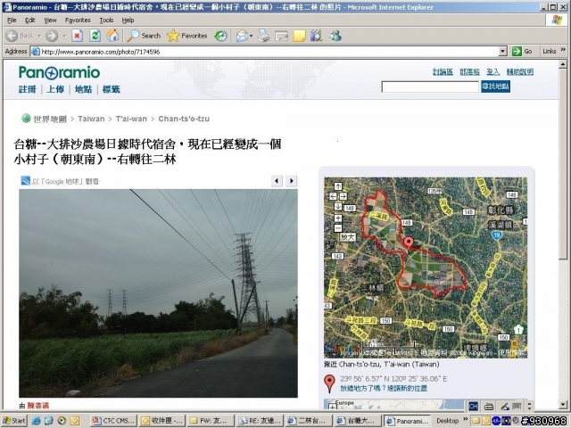
Task: Go to previous photo arrow button
Action: click(277, 181)
